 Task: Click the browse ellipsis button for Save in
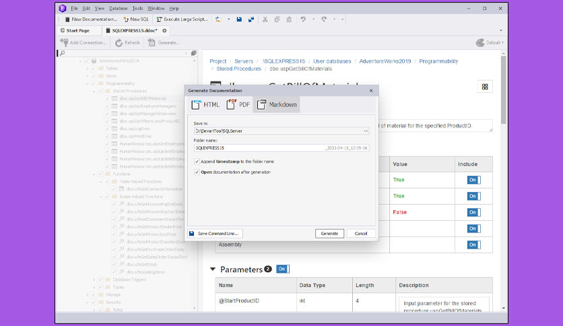pos(366,131)
